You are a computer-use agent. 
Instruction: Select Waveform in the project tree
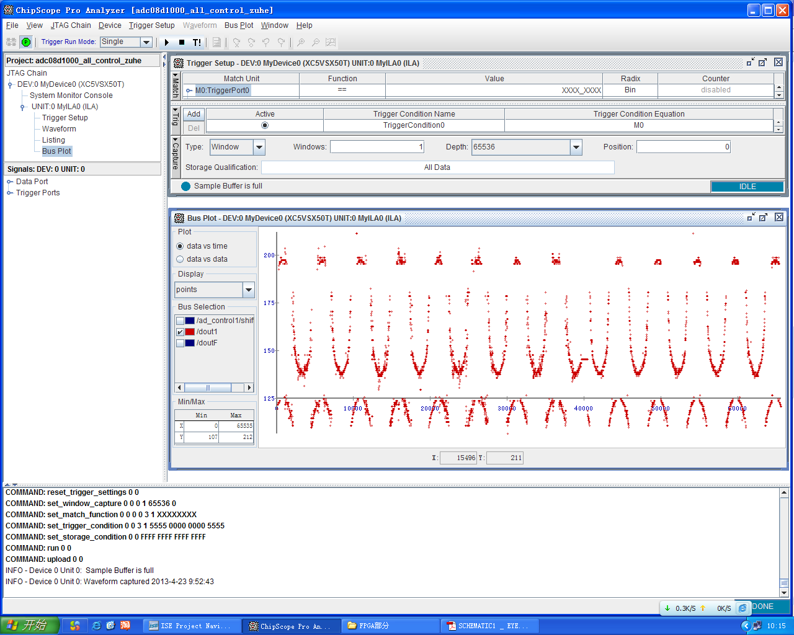pos(59,129)
